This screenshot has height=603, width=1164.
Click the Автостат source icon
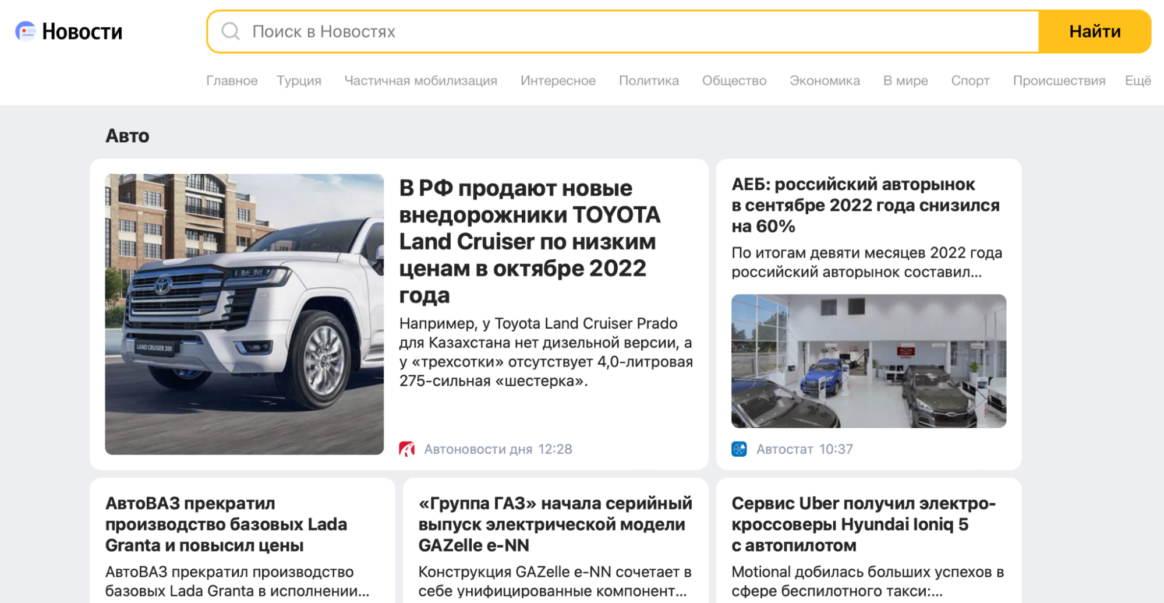(740, 449)
